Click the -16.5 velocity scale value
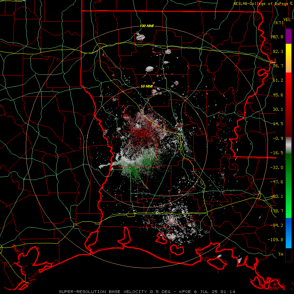 (x=277, y=153)
